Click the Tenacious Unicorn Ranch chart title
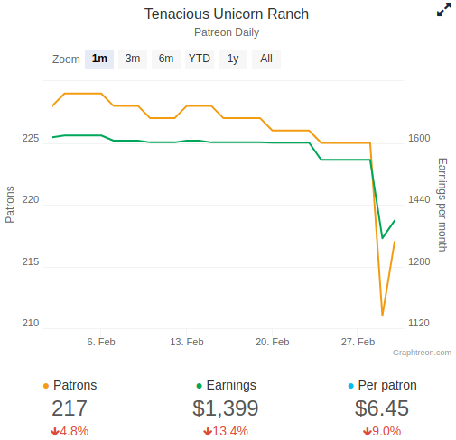 point(227,14)
